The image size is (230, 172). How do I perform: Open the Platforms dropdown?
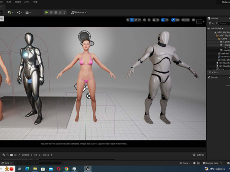[79, 12]
